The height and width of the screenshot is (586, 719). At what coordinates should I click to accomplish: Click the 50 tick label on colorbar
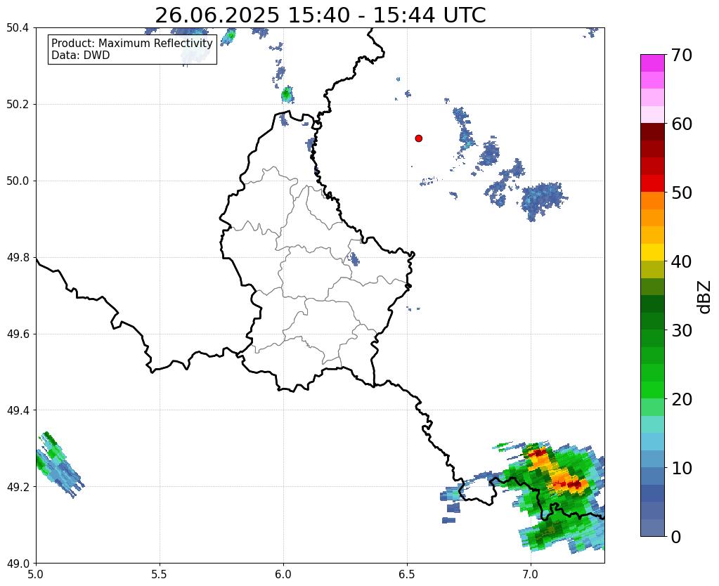click(682, 193)
